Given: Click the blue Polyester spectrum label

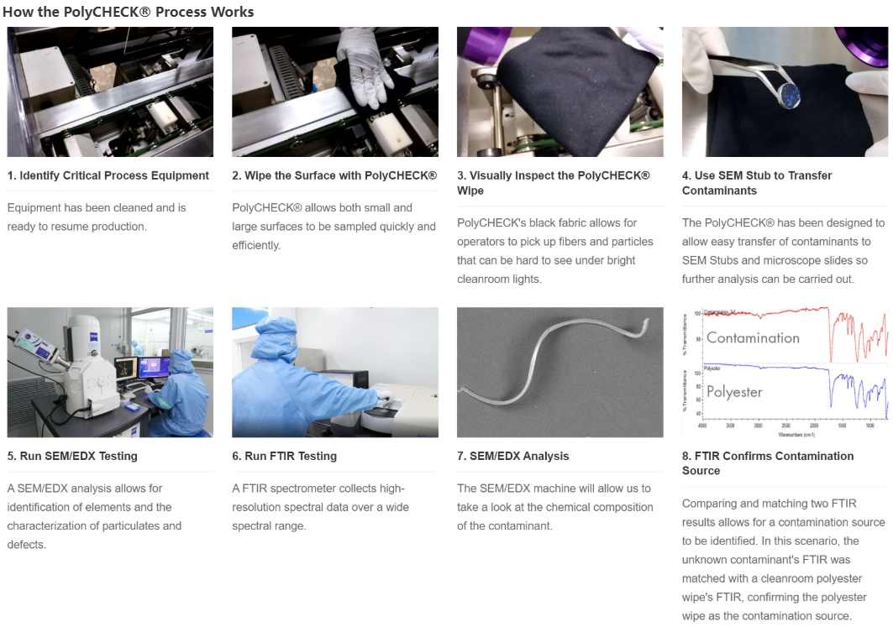Looking at the screenshot, I should coord(734,391).
